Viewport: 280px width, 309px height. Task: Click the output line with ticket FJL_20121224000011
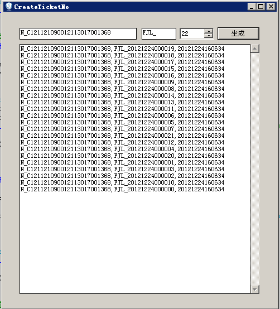coord(122,109)
